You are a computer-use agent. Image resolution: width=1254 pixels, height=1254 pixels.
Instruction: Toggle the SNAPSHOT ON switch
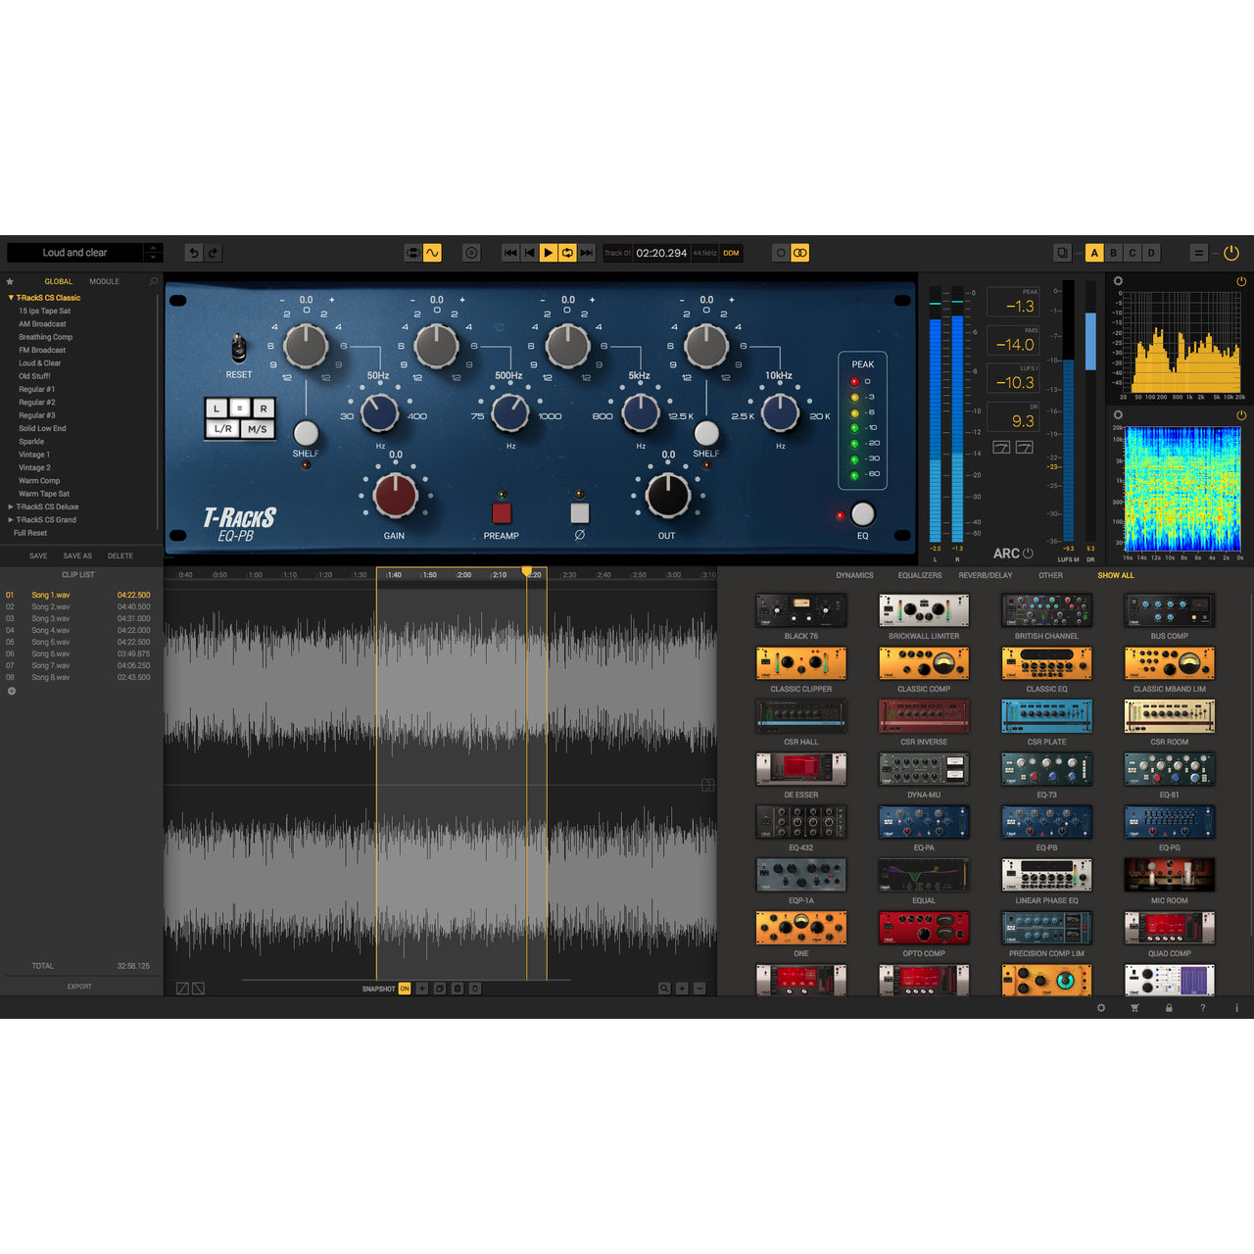[405, 989]
